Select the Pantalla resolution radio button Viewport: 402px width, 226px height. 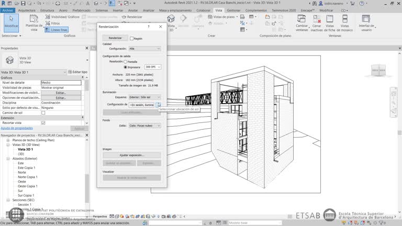click(x=126, y=62)
